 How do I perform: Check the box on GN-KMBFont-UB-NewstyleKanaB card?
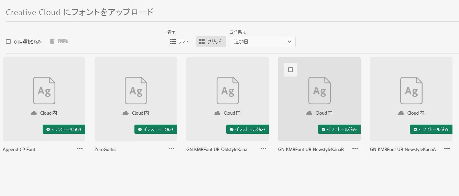[x=291, y=70]
